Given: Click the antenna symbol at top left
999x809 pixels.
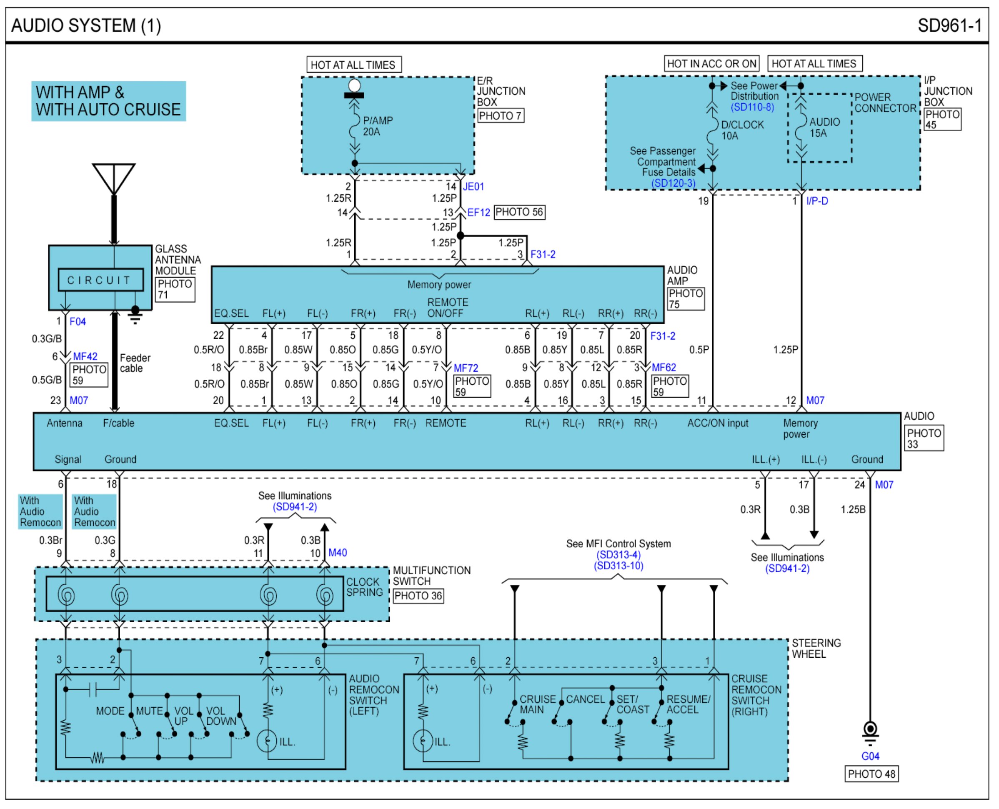Looking at the screenshot, I should point(114,178).
